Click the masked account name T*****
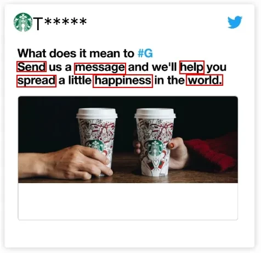Screen dimensions: 261x253 pos(60,23)
